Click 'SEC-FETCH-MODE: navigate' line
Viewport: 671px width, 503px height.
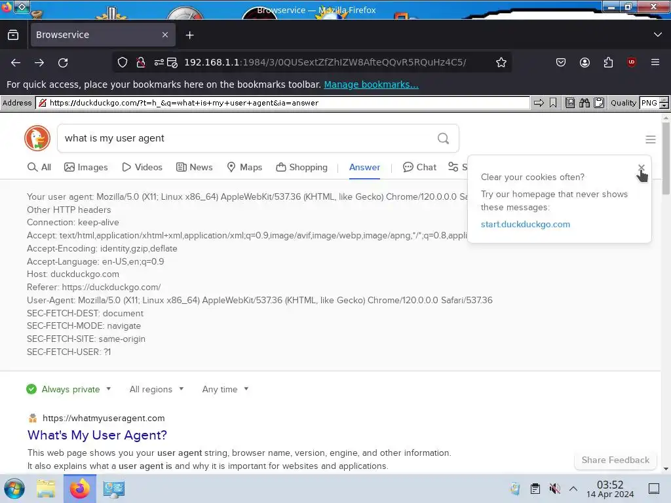pyautogui.click(x=84, y=326)
